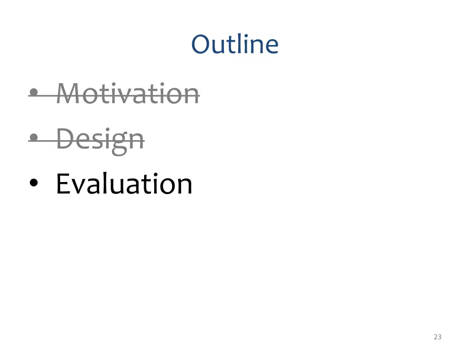Image resolution: width=470 pixels, height=353 pixels.
Task: Click the final e in Outline
Action: coord(271,47)
